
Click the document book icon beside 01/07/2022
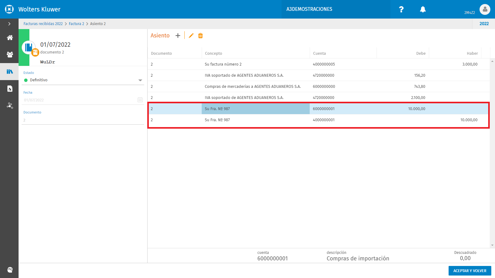point(29,48)
